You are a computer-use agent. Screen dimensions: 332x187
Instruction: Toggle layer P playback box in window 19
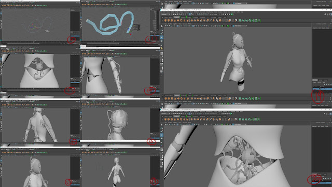tap(316, 87)
